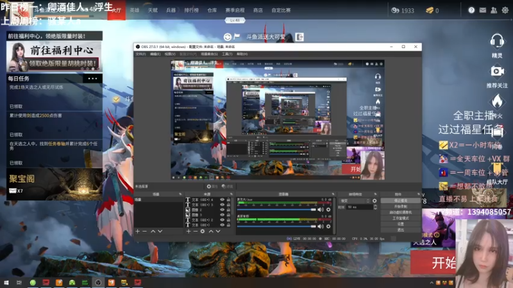Viewport: 513px width, 288px height.
Task: Open game friends icon at top right
Action: pyautogui.click(x=494, y=10)
